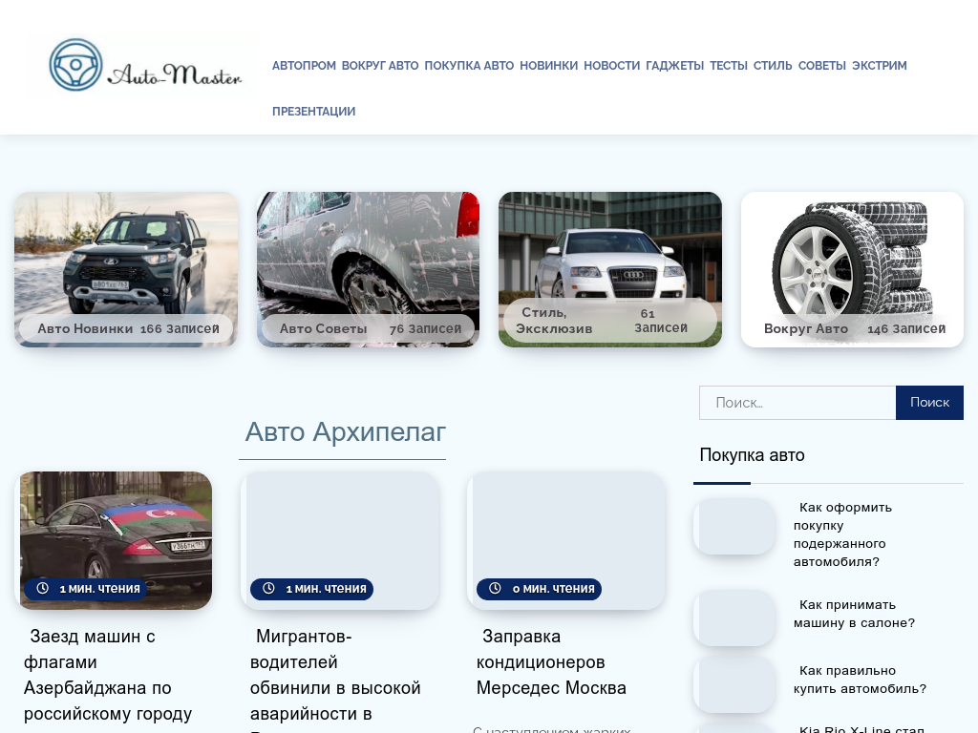The image size is (978, 733).
Task: Go to the СТИЛЬ menu section
Action: click(773, 66)
